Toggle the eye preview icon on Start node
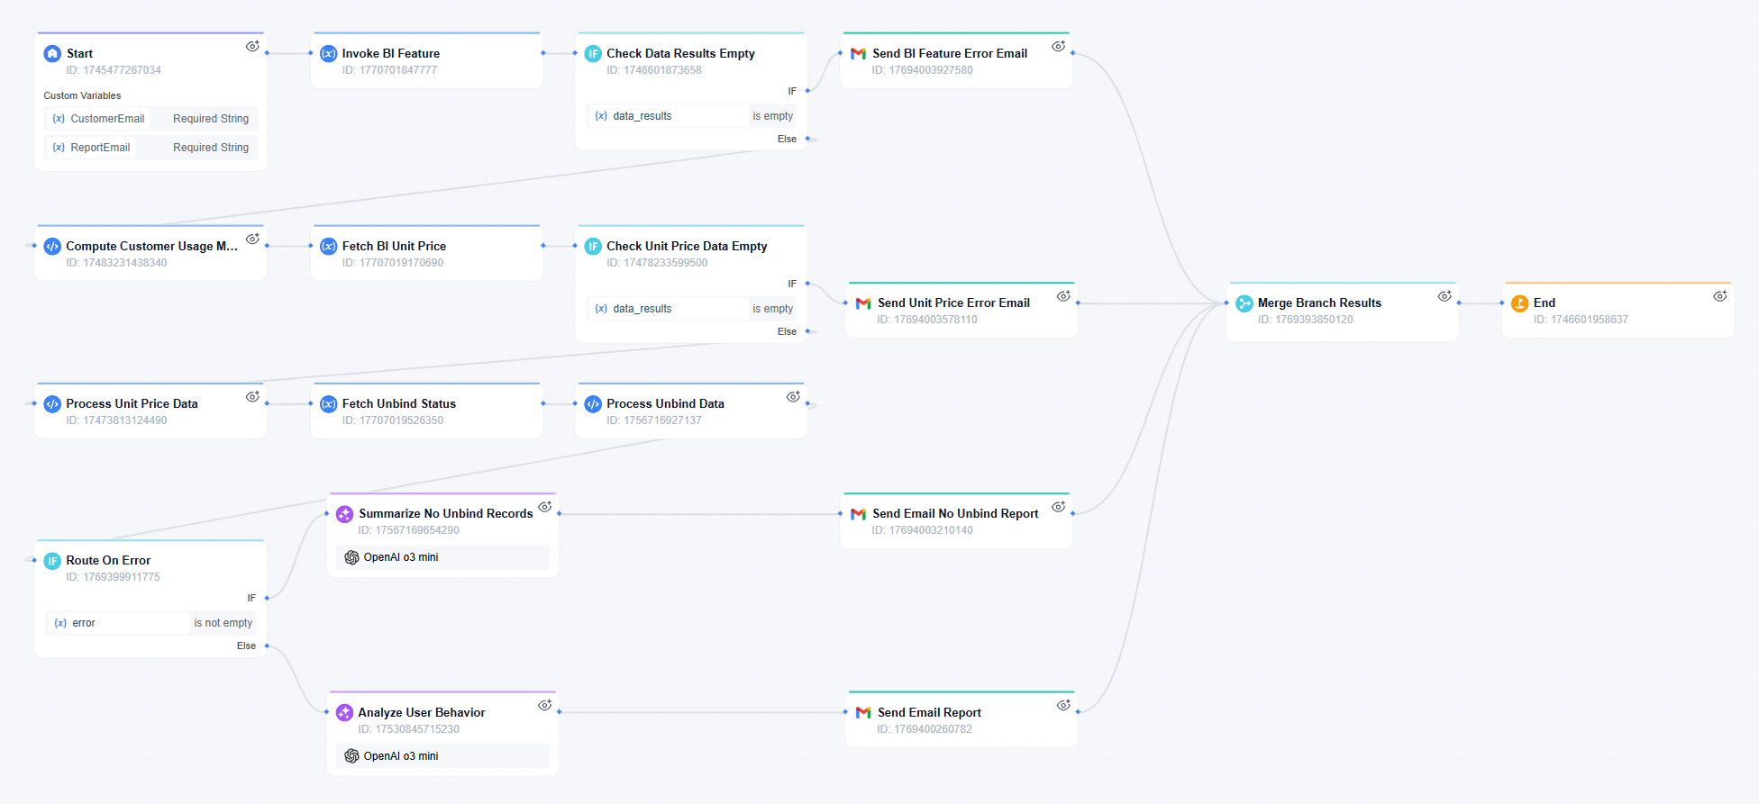The width and height of the screenshot is (1759, 804). (252, 47)
